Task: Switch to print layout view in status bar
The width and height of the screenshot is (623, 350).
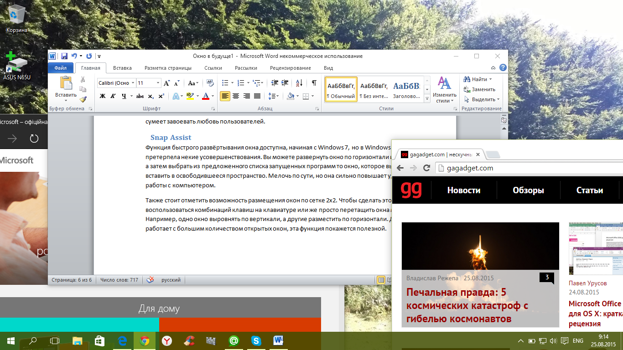Action: (x=381, y=280)
